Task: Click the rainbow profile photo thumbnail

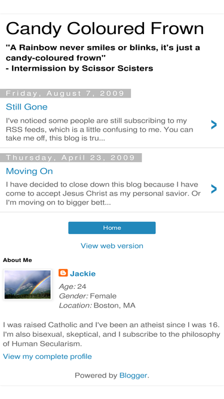Action: point(27,284)
